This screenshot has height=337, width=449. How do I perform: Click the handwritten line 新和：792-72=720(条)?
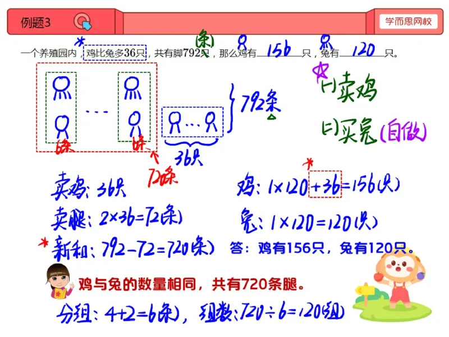coord(133,248)
